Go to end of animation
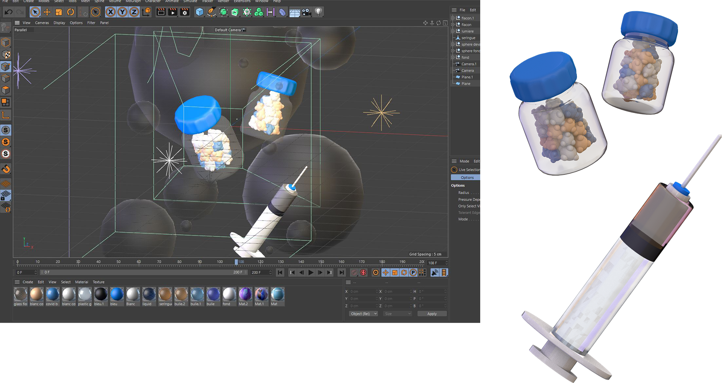The width and height of the screenshot is (722, 383). click(x=341, y=273)
